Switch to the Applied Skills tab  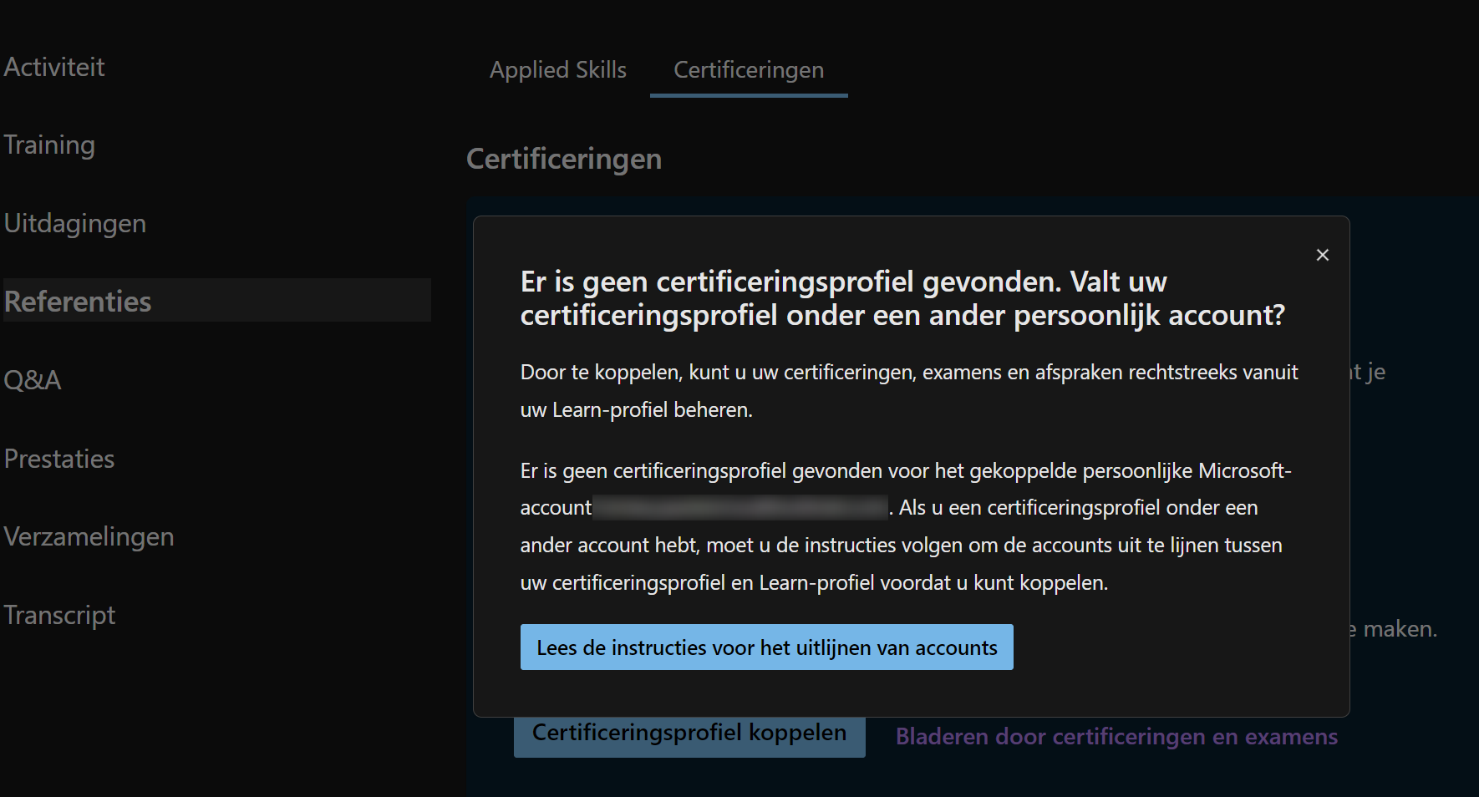point(557,70)
